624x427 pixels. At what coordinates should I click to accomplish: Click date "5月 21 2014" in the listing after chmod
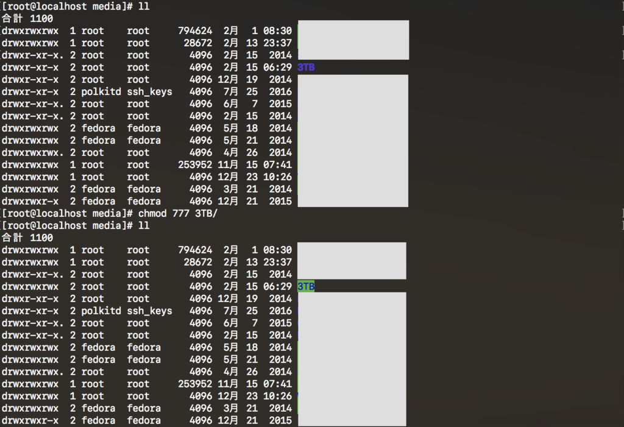pos(258,360)
